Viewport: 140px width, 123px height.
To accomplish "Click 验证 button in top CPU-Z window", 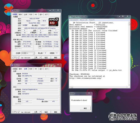I will [x=46, y=57].
